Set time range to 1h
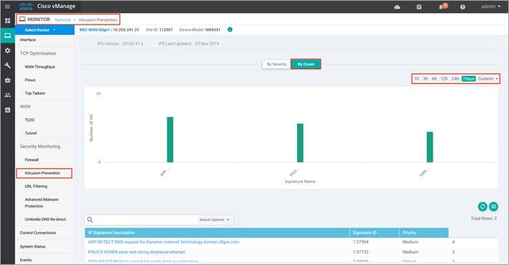Image resolution: width=509 pixels, height=265 pixels. point(417,79)
